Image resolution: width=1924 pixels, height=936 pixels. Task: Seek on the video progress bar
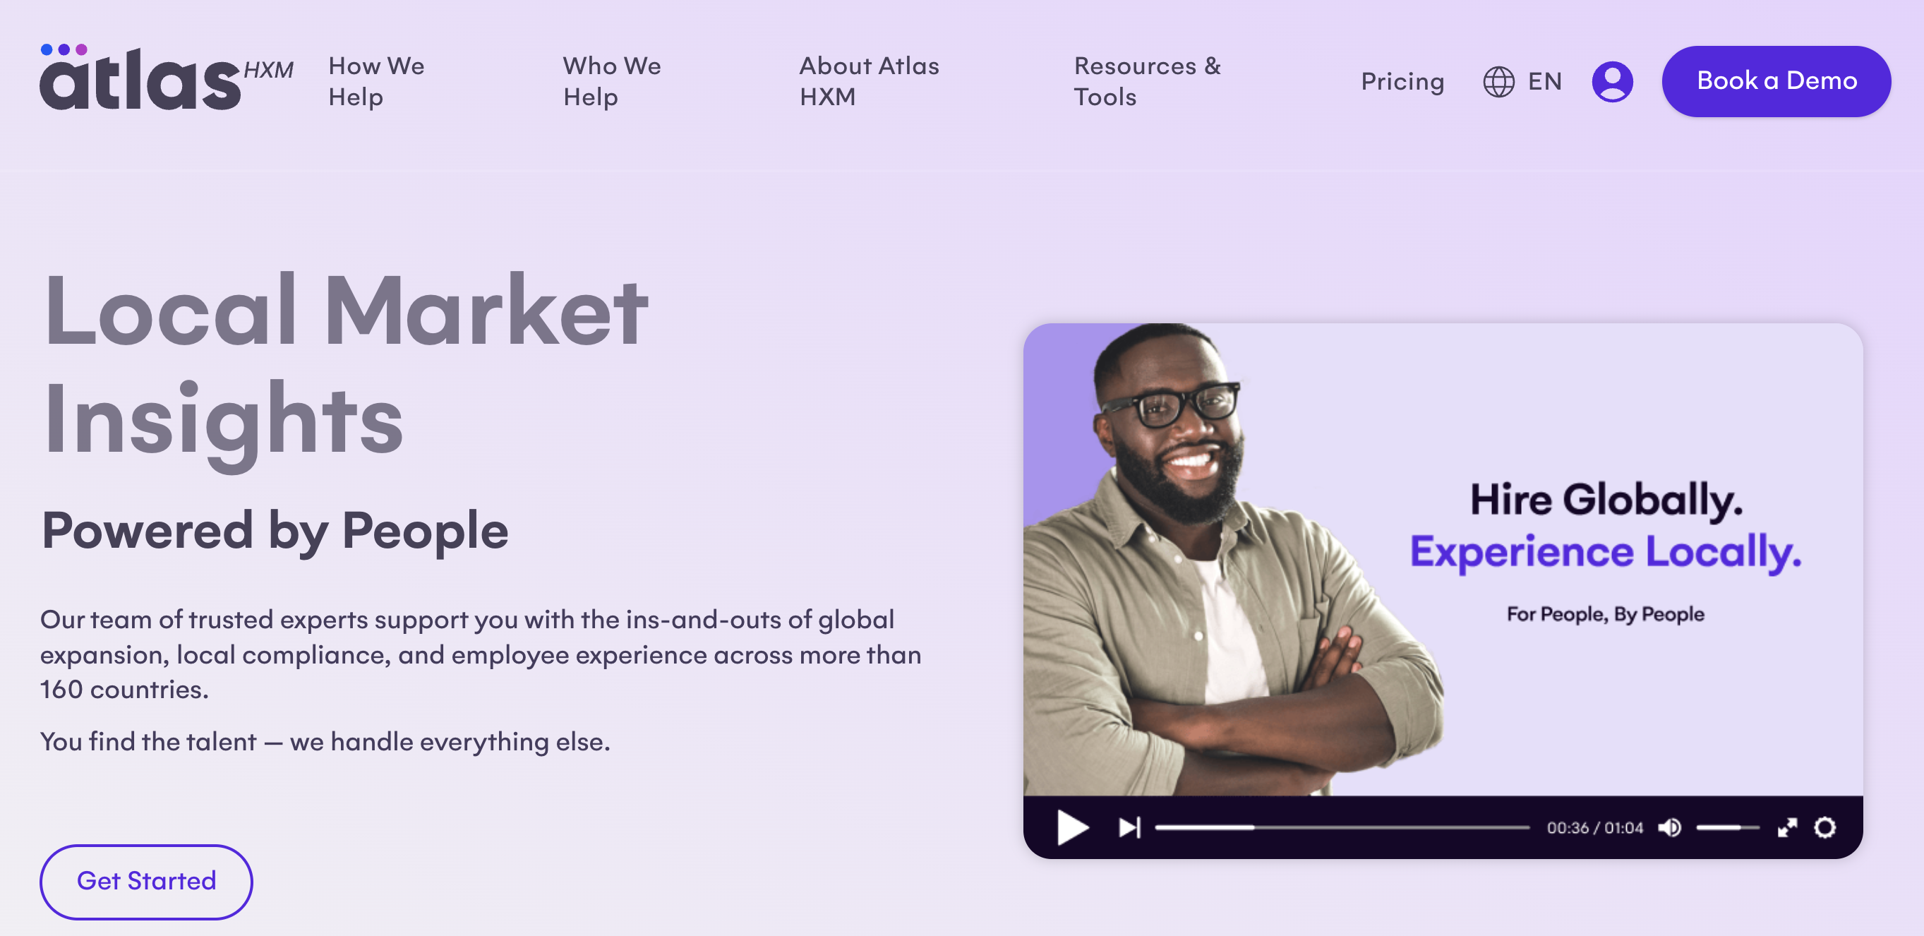click(x=1342, y=827)
